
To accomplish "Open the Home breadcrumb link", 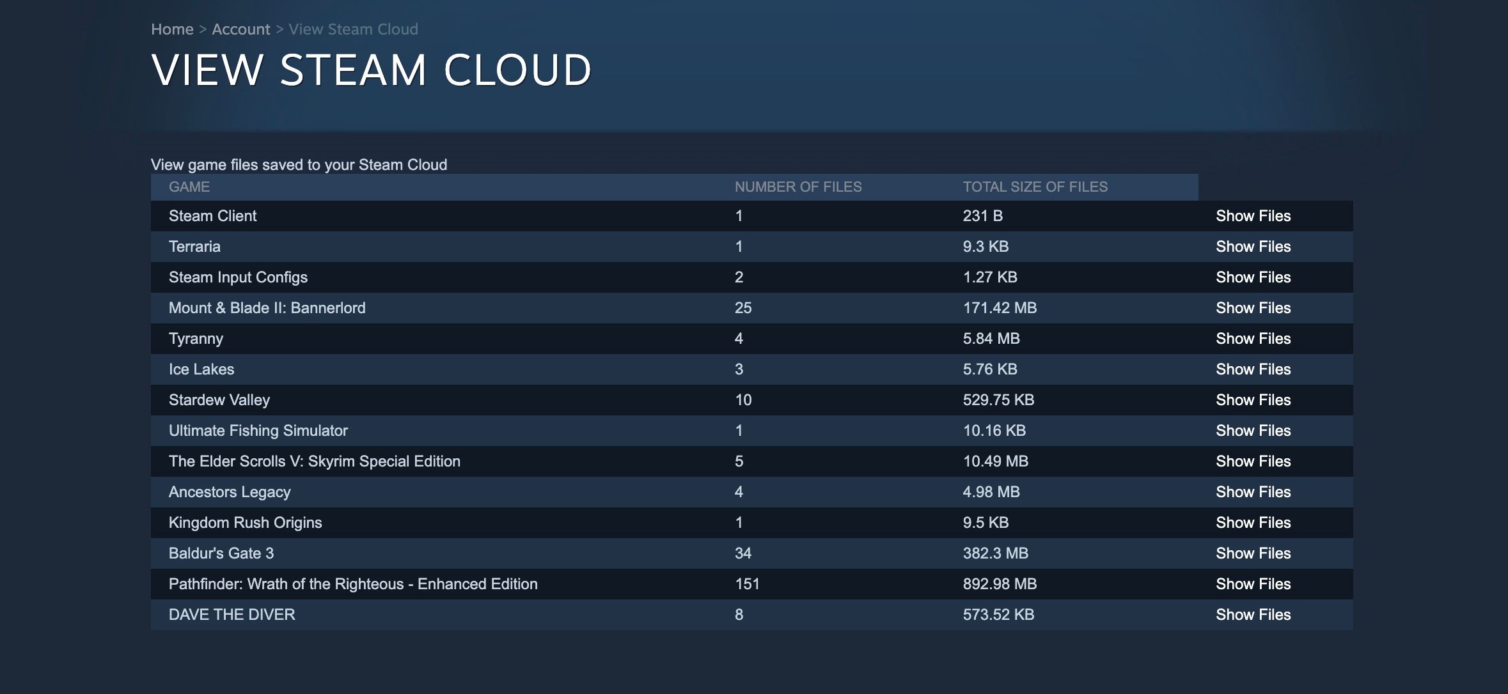I will pyautogui.click(x=171, y=29).
